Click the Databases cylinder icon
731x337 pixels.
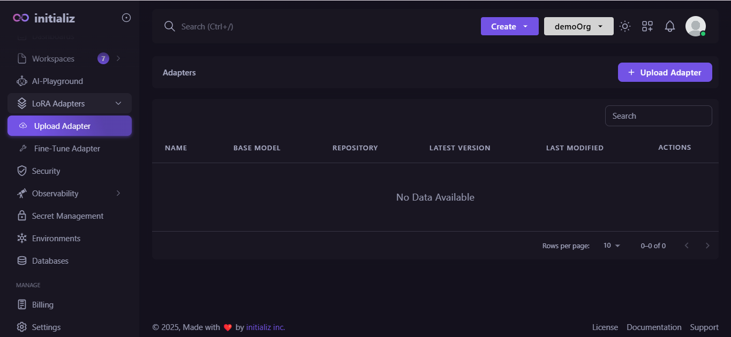point(22,261)
